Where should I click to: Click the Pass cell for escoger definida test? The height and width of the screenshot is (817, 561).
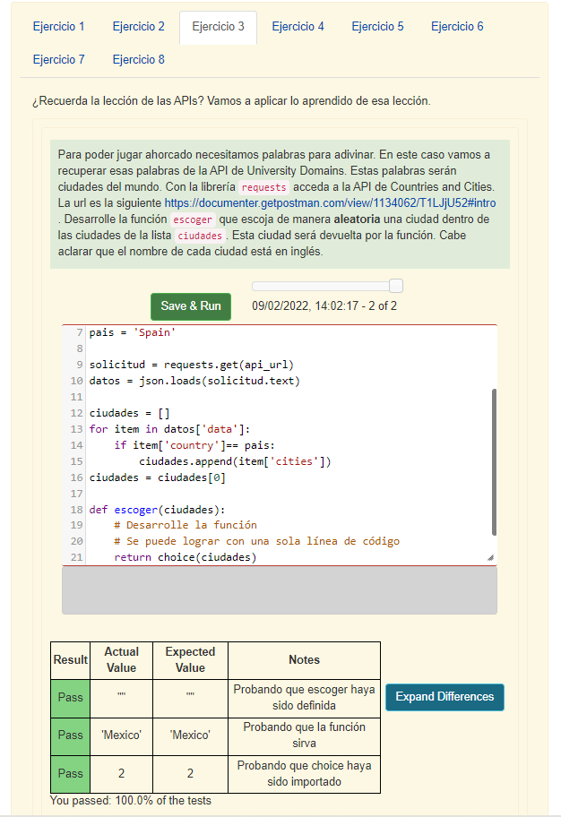click(71, 698)
